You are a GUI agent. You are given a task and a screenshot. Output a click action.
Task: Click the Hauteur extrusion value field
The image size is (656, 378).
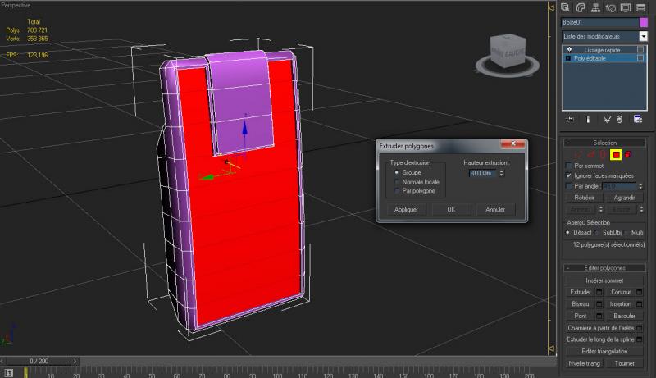pos(481,173)
